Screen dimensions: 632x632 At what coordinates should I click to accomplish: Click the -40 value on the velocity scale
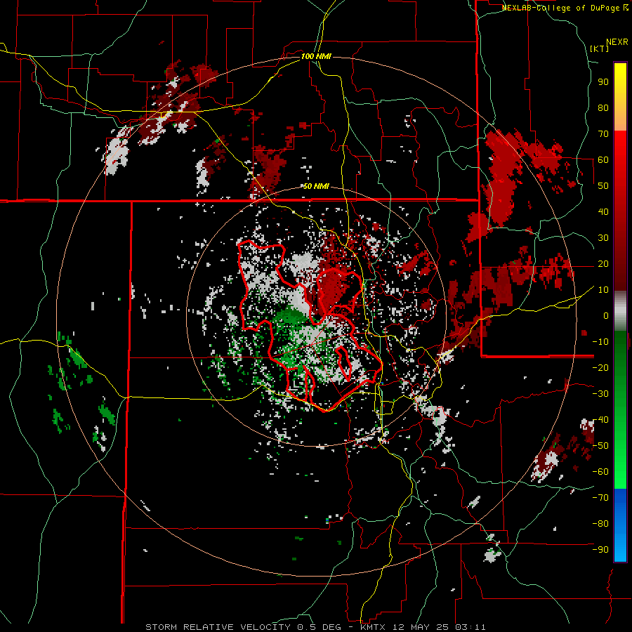click(x=600, y=420)
